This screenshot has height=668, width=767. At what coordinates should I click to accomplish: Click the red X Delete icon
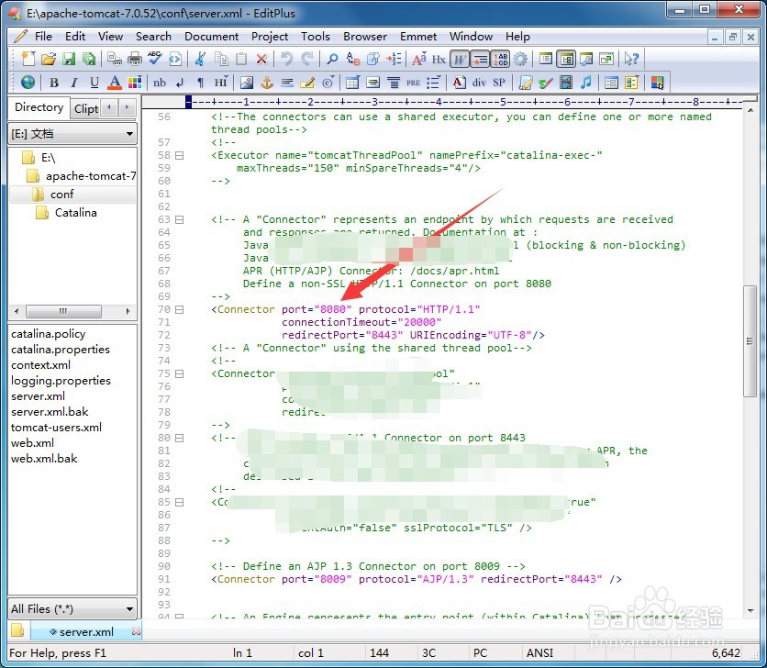(x=261, y=59)
